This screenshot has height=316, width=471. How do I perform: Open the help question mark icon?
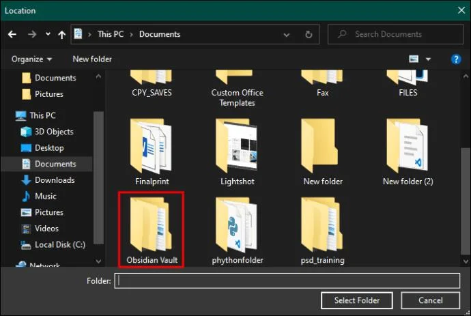(x=456, y=59)
